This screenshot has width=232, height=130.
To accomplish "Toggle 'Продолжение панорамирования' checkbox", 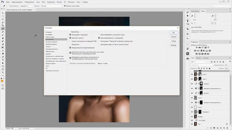I will point(70,48).
